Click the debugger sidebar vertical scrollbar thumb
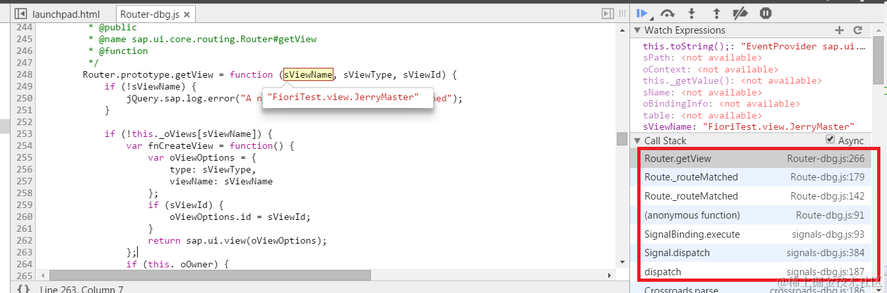Screen dimensions: 887x293 tap(879, 61)
